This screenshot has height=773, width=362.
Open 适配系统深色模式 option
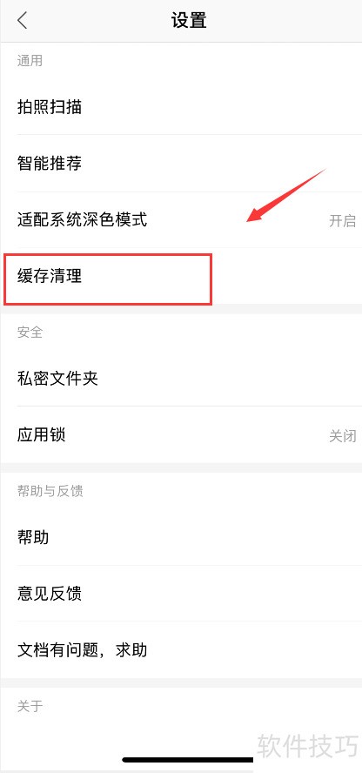click(x=181, y=220)
